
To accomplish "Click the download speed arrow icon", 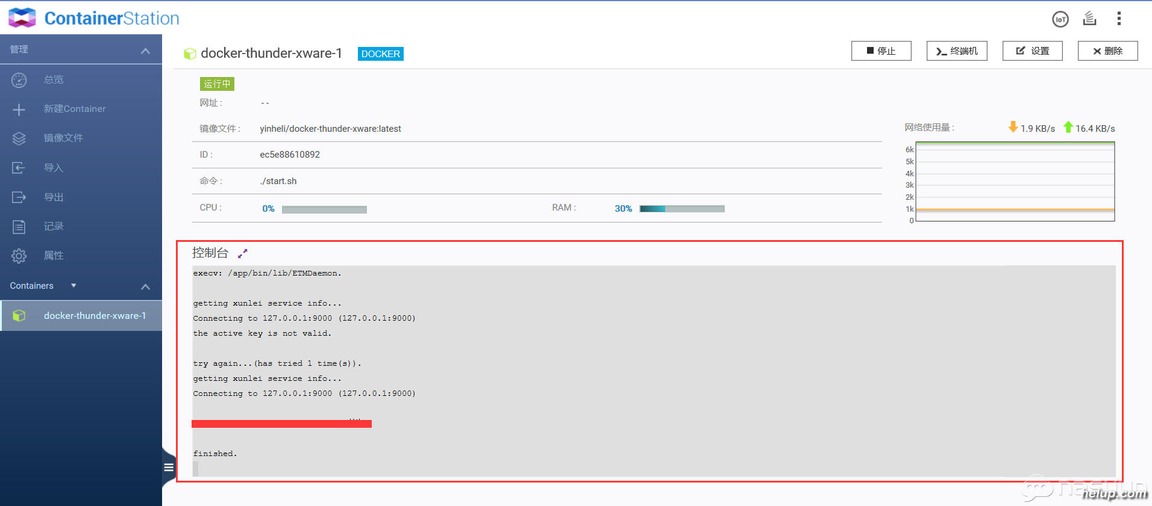I will [x=1013, y=127].
